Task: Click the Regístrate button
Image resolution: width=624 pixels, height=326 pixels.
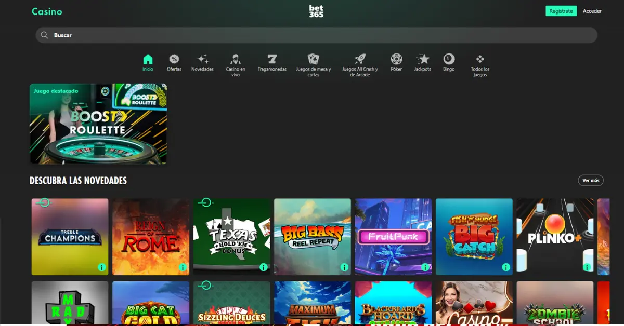Action: pos(561,11)
